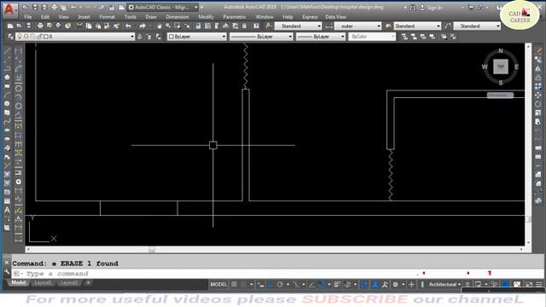Screen dimensions: 546x307
Task: Toggle grid display in status bar
Action: pyautogui.click(x=234, y=284)
